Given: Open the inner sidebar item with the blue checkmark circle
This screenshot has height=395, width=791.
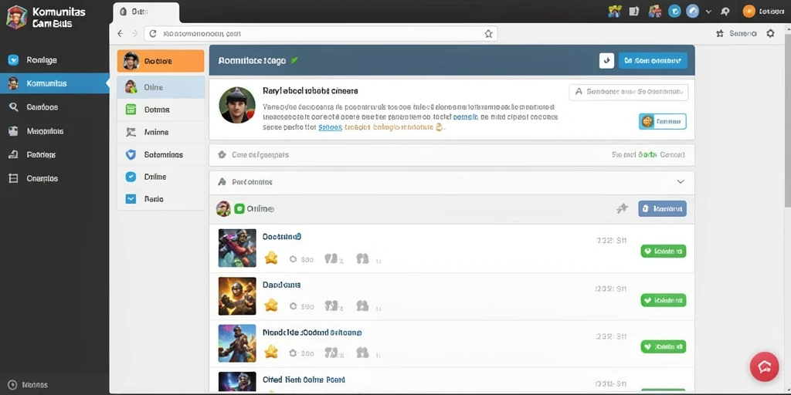Looking at the screenshot, I should (161, 177).
